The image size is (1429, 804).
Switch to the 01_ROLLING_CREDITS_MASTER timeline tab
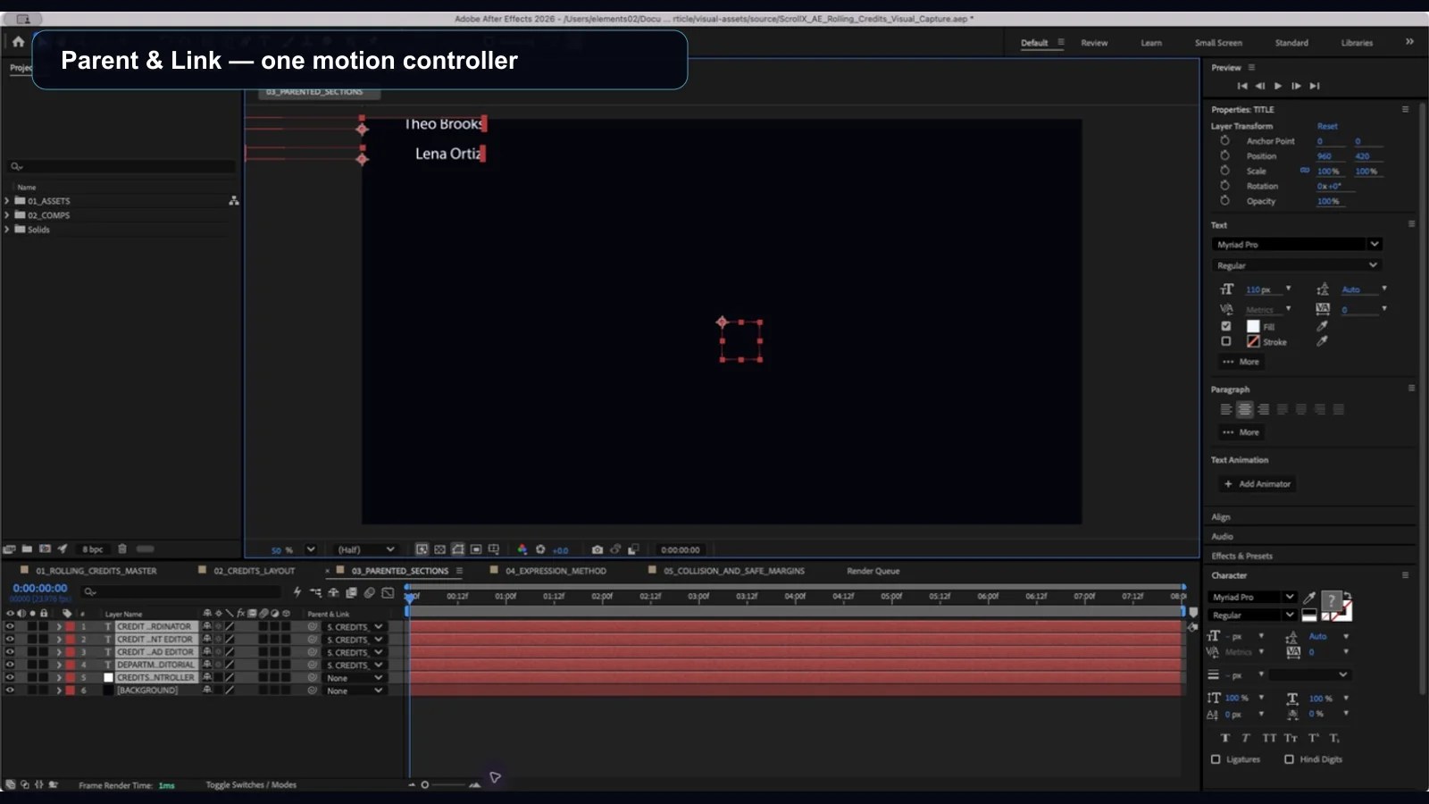pyautogui.click(x=96, y=571)
